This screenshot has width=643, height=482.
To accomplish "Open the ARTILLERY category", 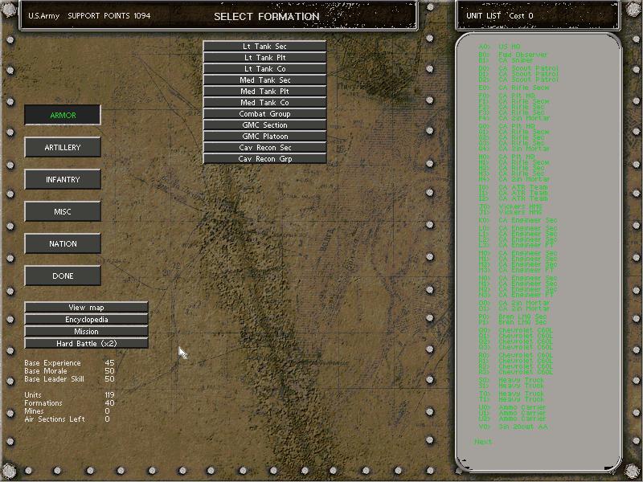I will [x=63, y=147].
